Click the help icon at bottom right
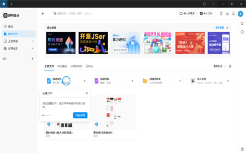The image size is (246, 154). click(242, 149)
